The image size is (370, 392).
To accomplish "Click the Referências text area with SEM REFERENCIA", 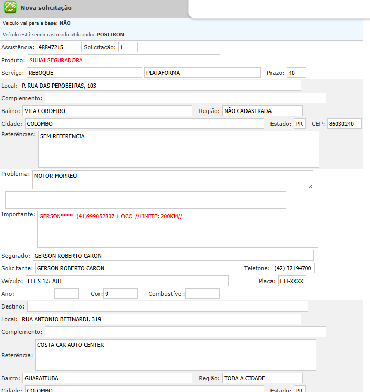I will 179,149.
